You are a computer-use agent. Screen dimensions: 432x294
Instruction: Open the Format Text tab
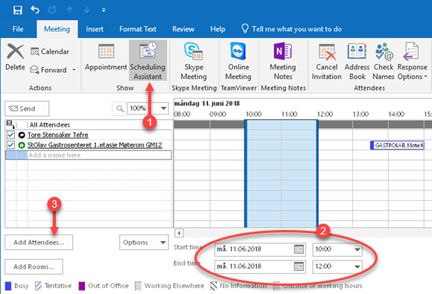tap(138, 29)
